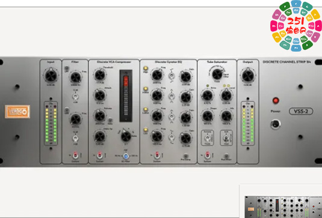The image size is (322, 218).
Task: Flip the right boxed toggle in Tube Saturator
Action: click(x=226, y=138)
